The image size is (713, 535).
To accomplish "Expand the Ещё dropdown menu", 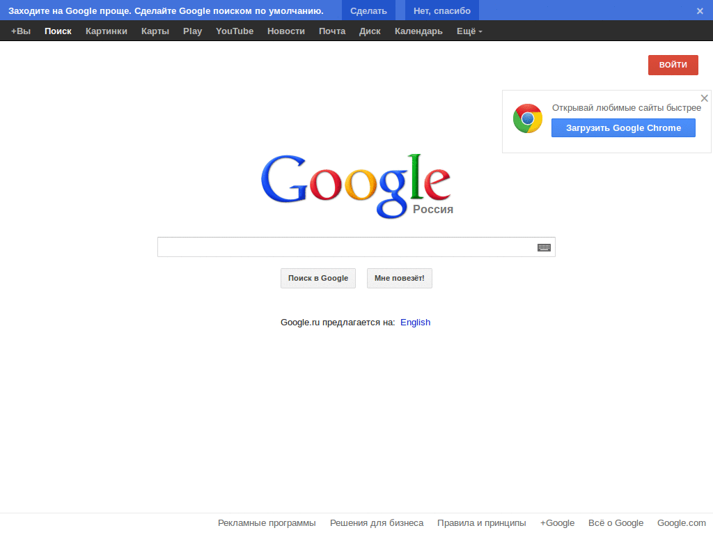I will 469,31.
